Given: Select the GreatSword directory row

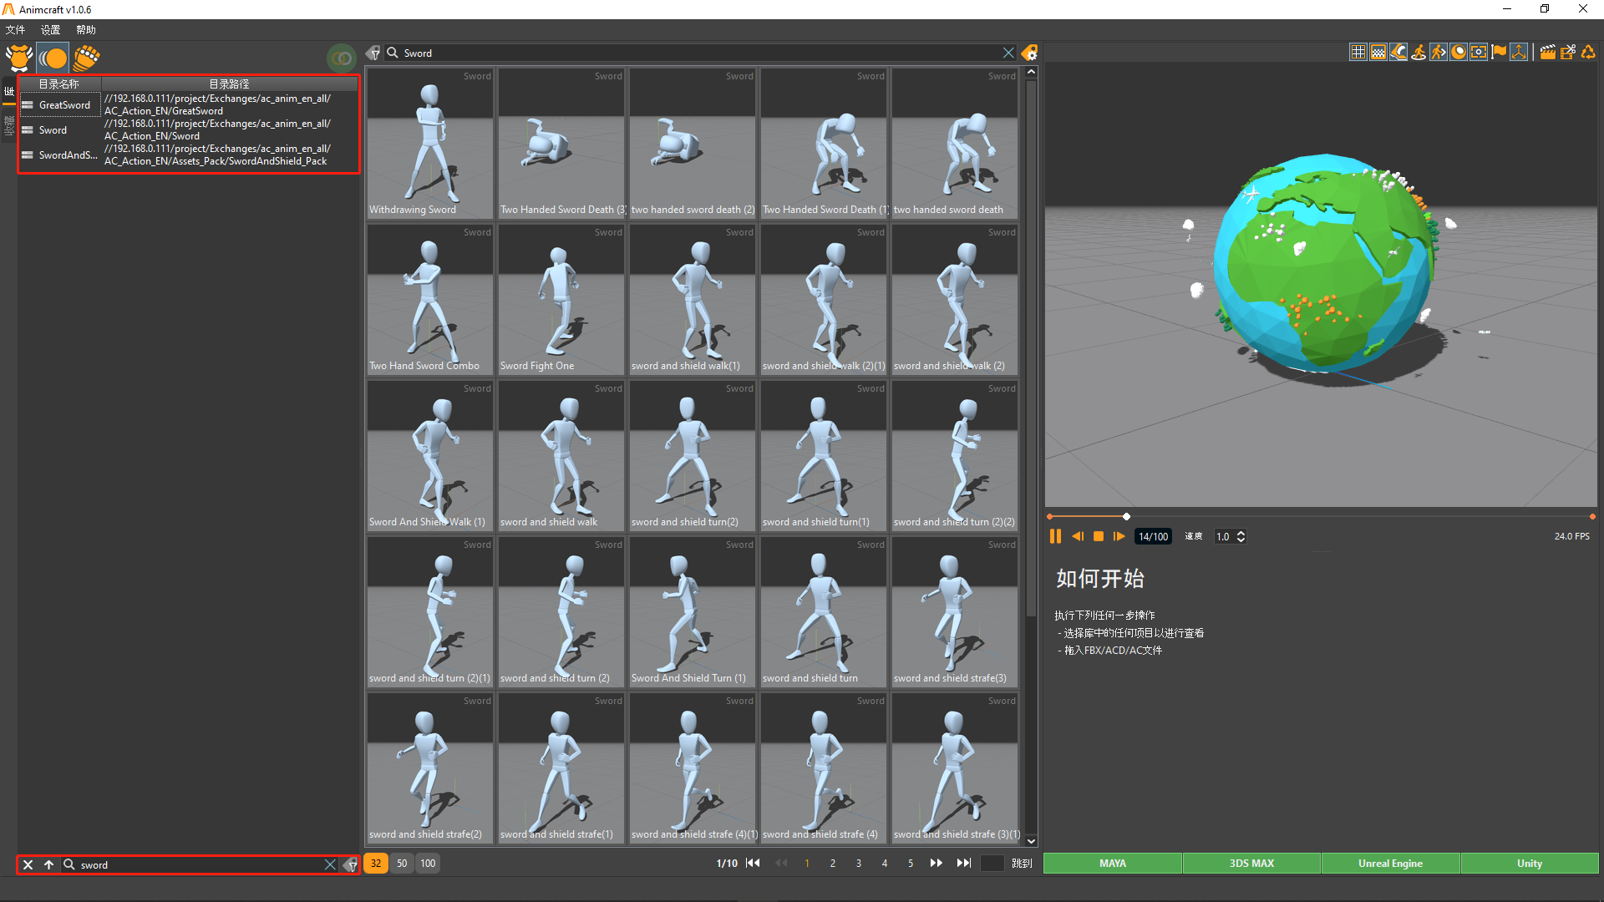Looking at the screenshot, I should [x=190, y=104].
